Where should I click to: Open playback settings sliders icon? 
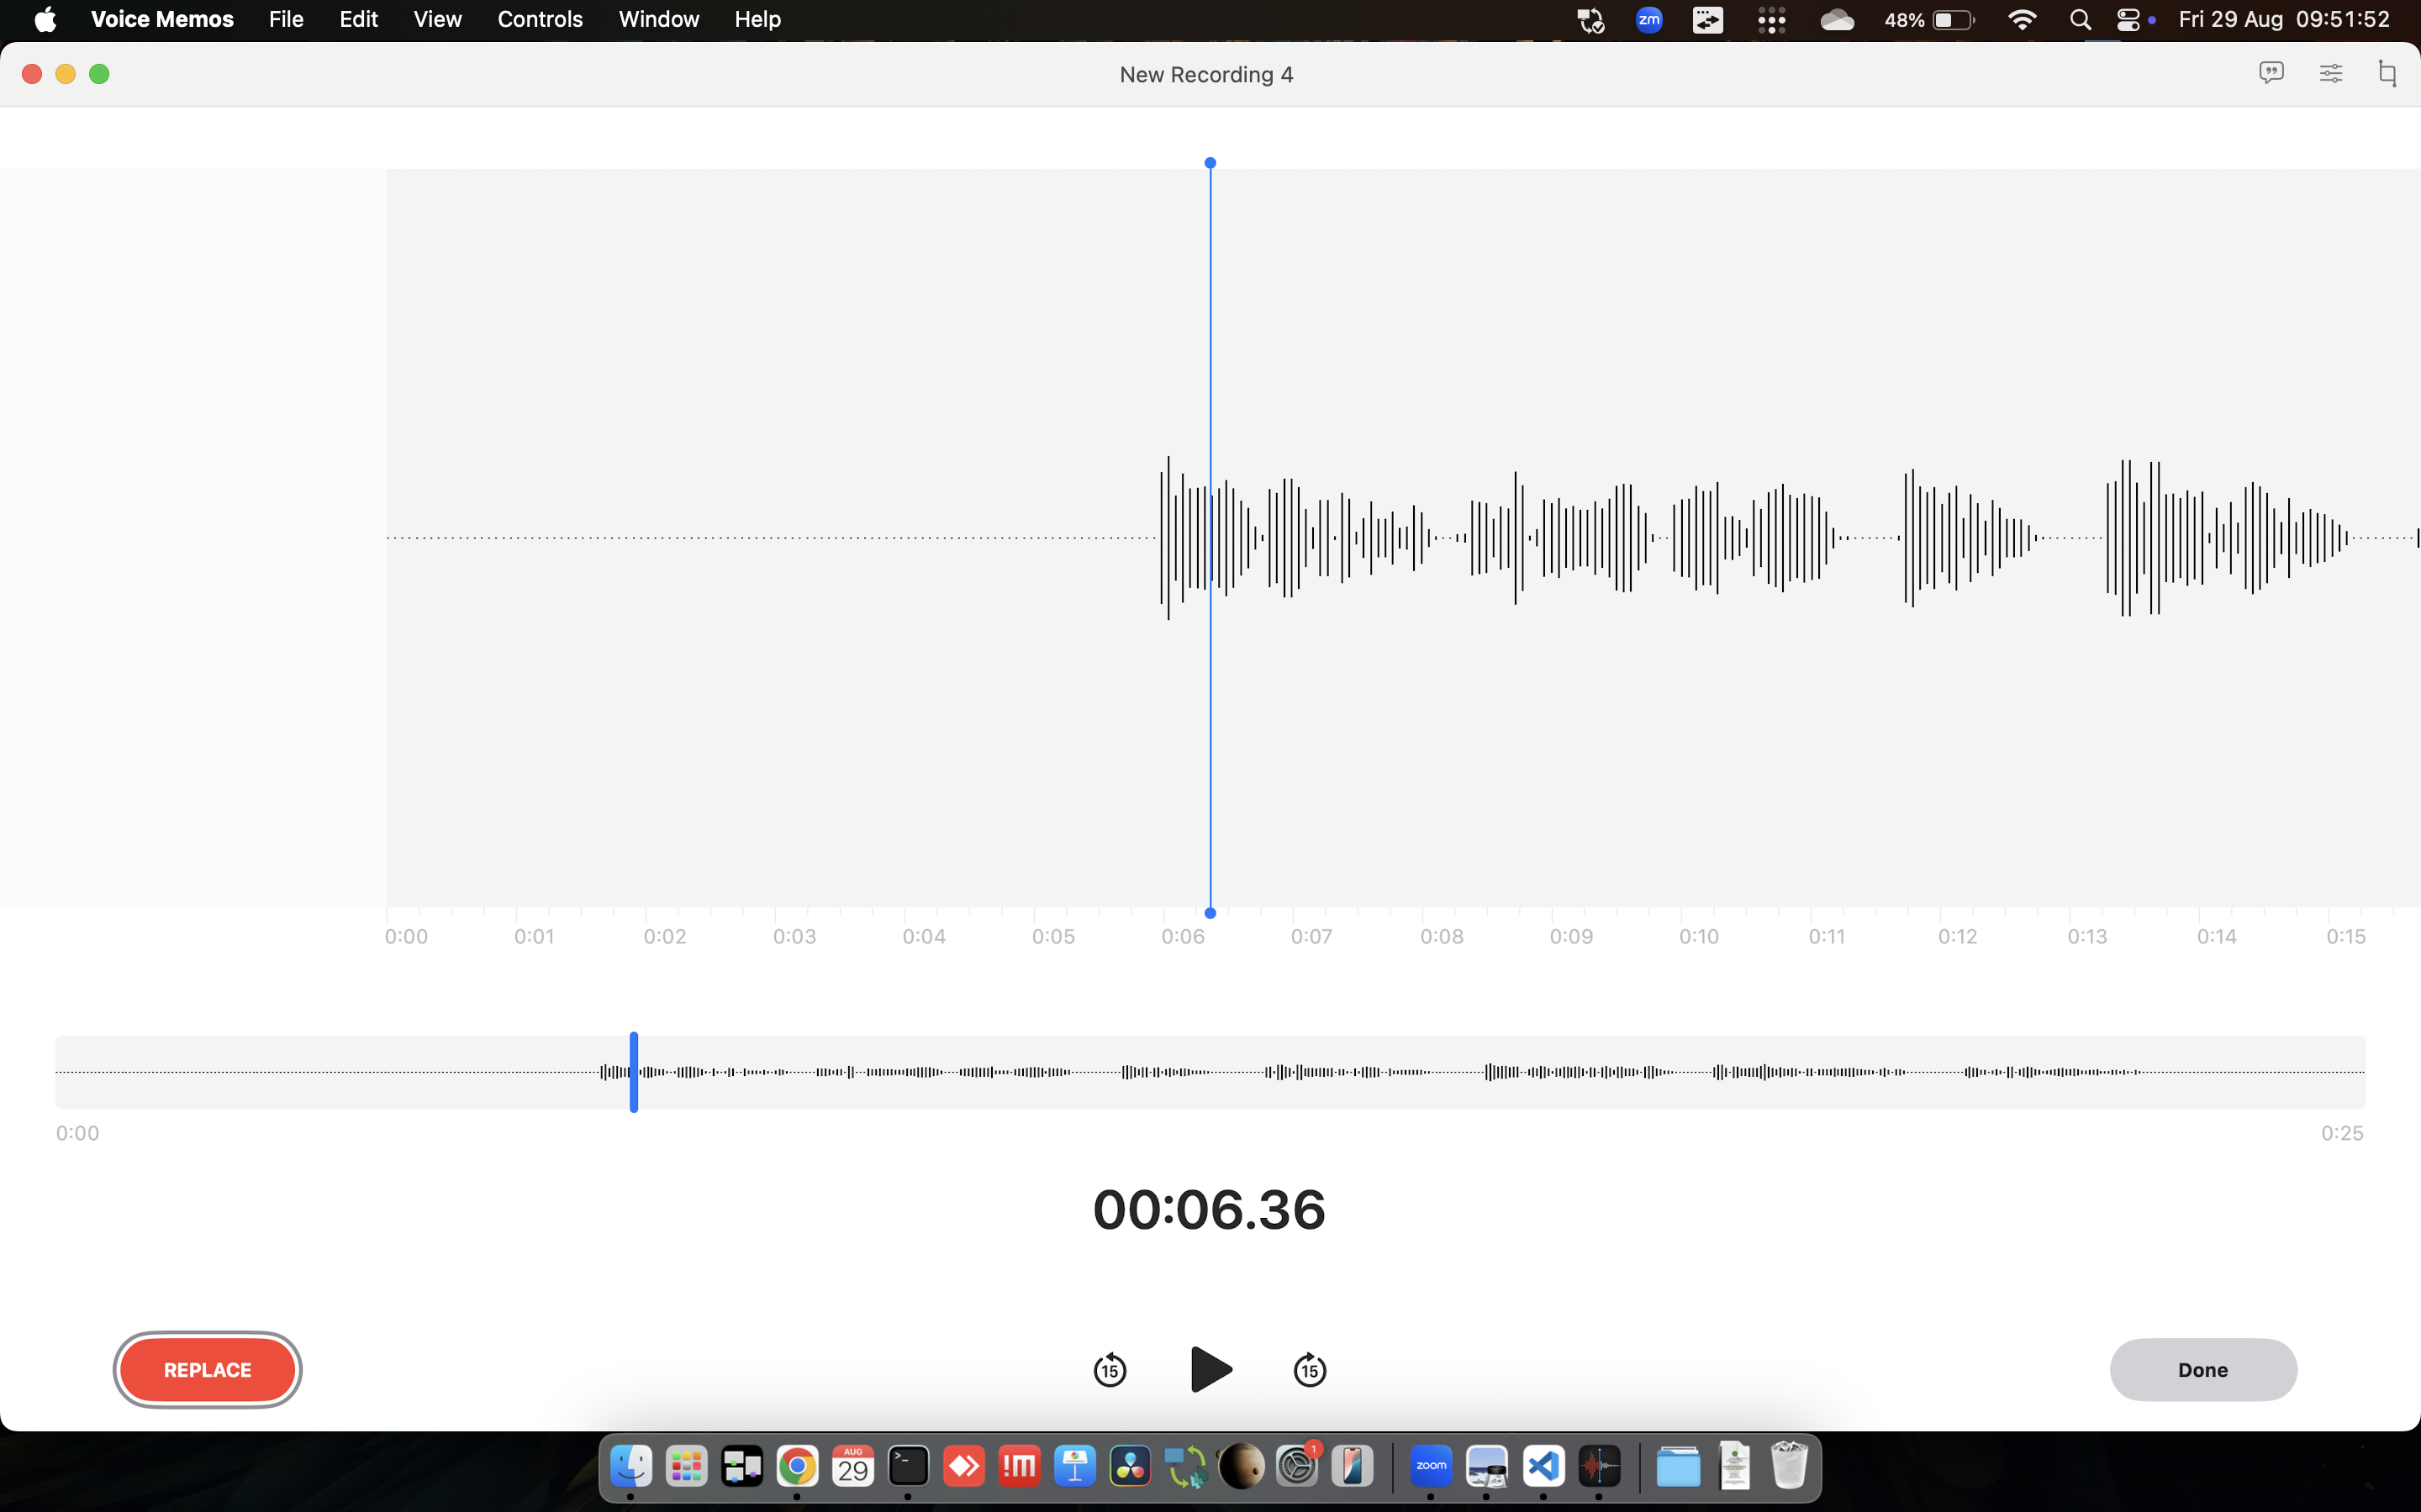tap(2330, 73)
